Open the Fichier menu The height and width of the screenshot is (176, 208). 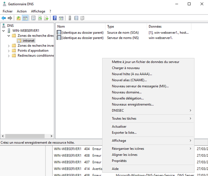click(x=8, y=11)
